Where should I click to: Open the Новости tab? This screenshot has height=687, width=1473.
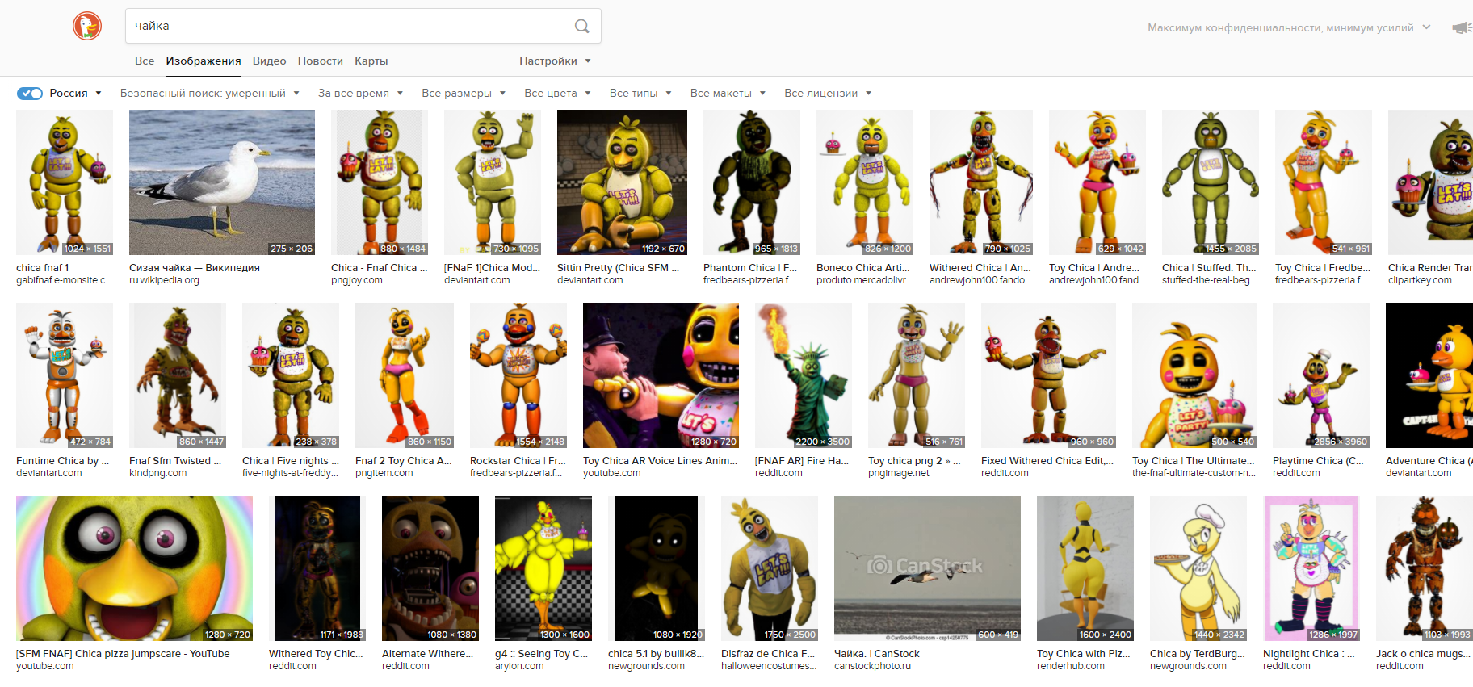[x=321, y=61]
